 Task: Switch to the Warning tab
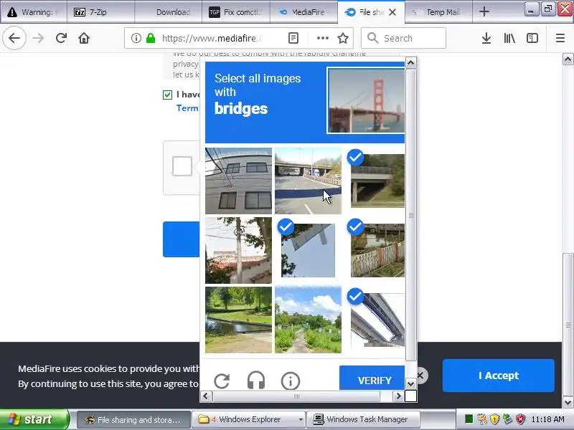(33, 12)
